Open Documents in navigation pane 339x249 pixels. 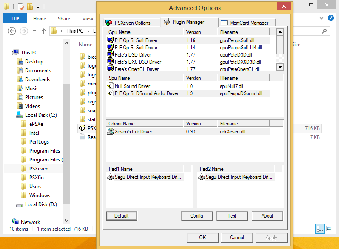(x=38, y=71)
